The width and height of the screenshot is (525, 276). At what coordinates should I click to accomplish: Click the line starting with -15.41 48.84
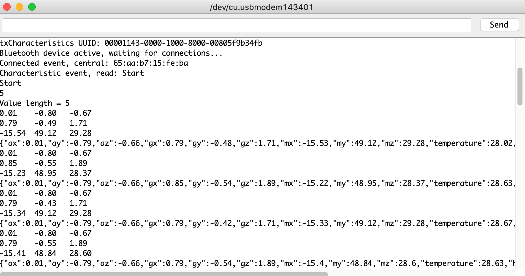click(x=46, y=253)
